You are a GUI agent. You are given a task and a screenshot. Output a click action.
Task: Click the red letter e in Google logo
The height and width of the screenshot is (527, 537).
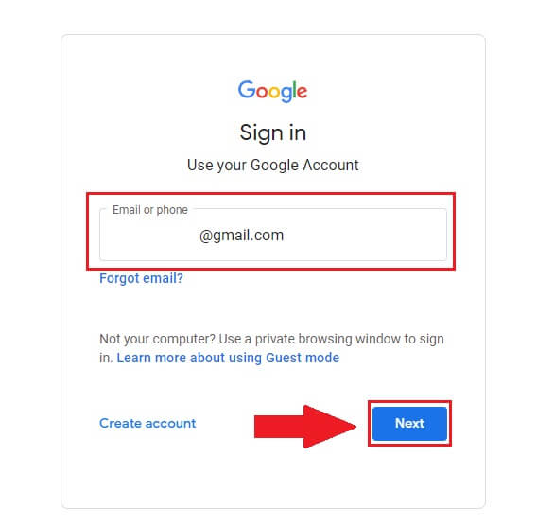302,92
